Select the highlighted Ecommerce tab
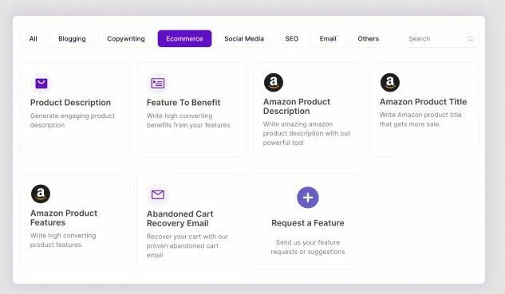The image size is (505, 294). pyautogui.click(x=184, y=38)
